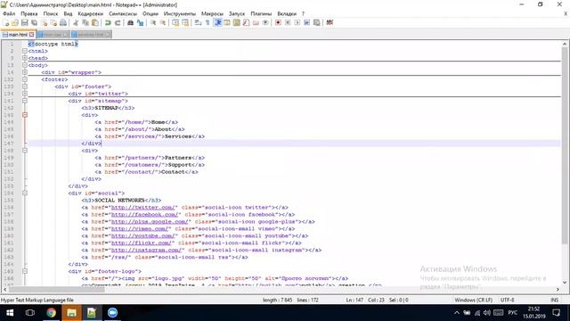Viewport: 570px width, 321px height.
Task: Toggle synchronized horizontal scrolling icon
Action: (185, 22)
